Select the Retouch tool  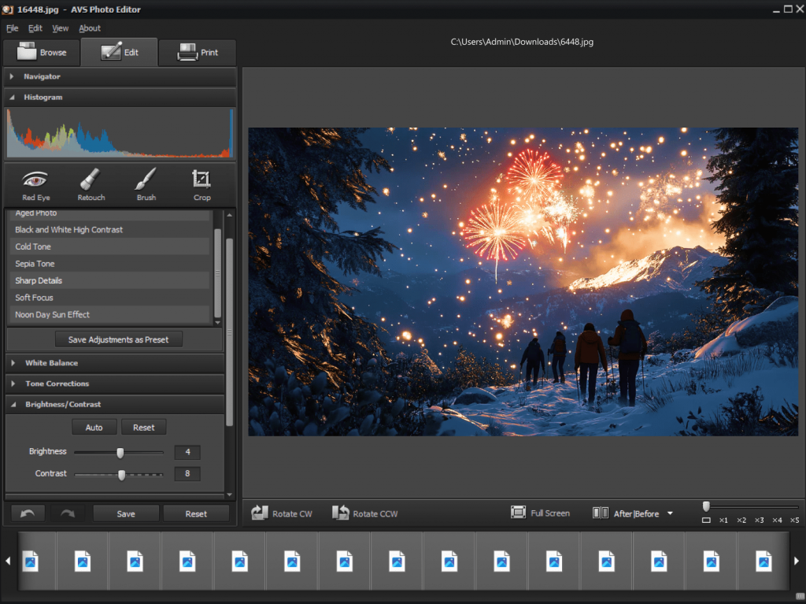pyautogui.click(x=91, y=184)
